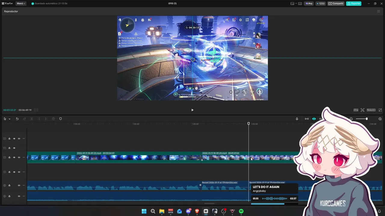The height and width of the screenshot is (216, 385).
Task: Click the text track TI icon
Action: click(x=5, y=148)
